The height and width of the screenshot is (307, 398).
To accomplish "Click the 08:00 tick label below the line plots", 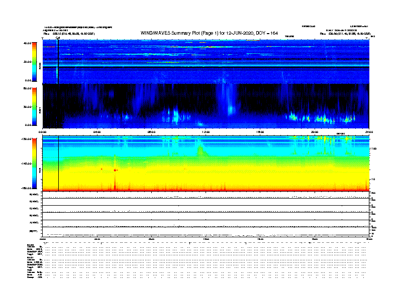I will [151, 239].
